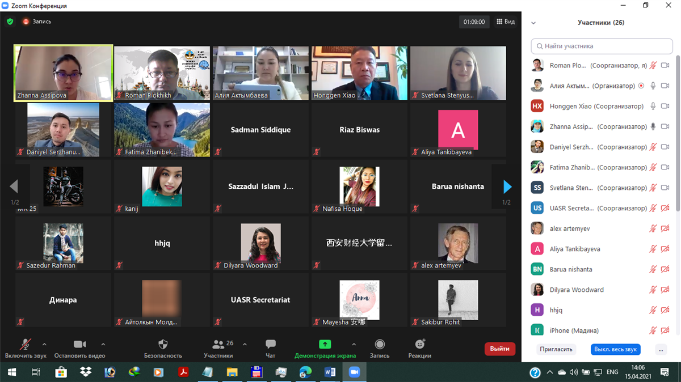Toggle camera with Остановить видео
The image size is (681, 382).
[x=79, y=345]
